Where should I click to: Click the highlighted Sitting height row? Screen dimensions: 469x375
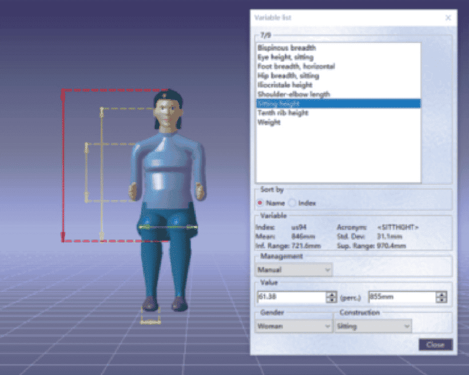click(338, 103)
